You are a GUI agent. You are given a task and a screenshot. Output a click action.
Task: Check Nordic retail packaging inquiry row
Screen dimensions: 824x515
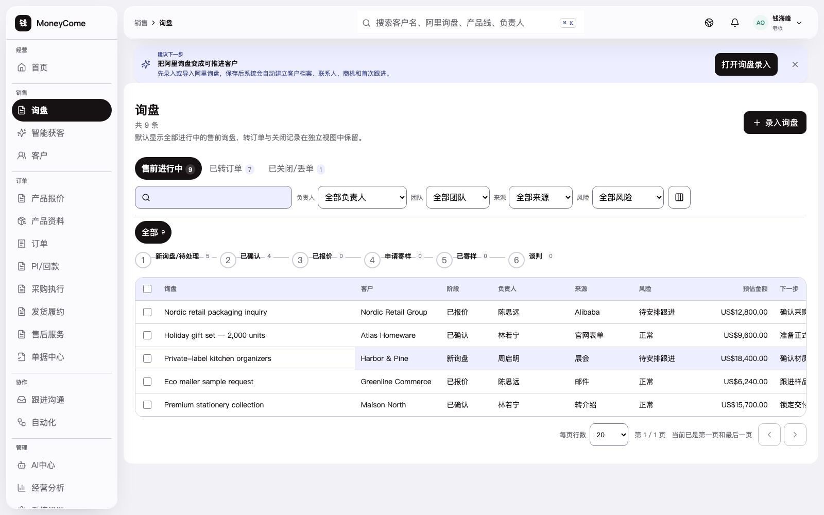click(147, 312)
